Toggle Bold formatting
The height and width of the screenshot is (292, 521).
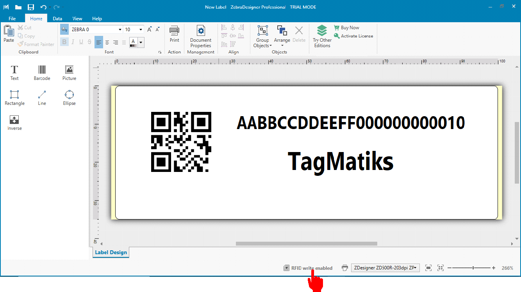(x=64, y=42)
